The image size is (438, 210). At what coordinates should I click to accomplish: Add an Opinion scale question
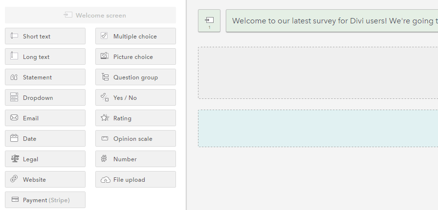135,138
